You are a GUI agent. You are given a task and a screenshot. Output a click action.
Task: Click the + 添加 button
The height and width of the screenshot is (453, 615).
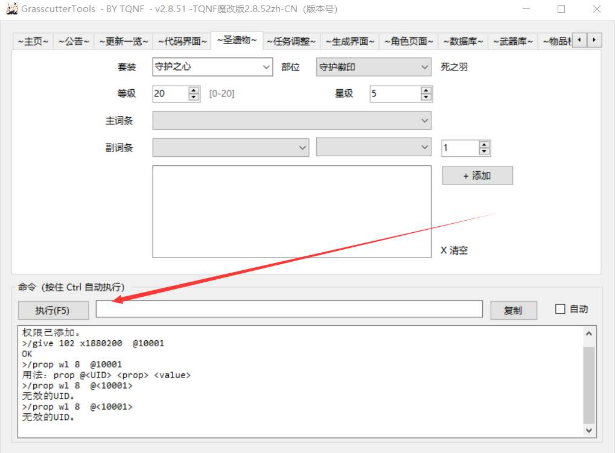(x=477, y=176)
